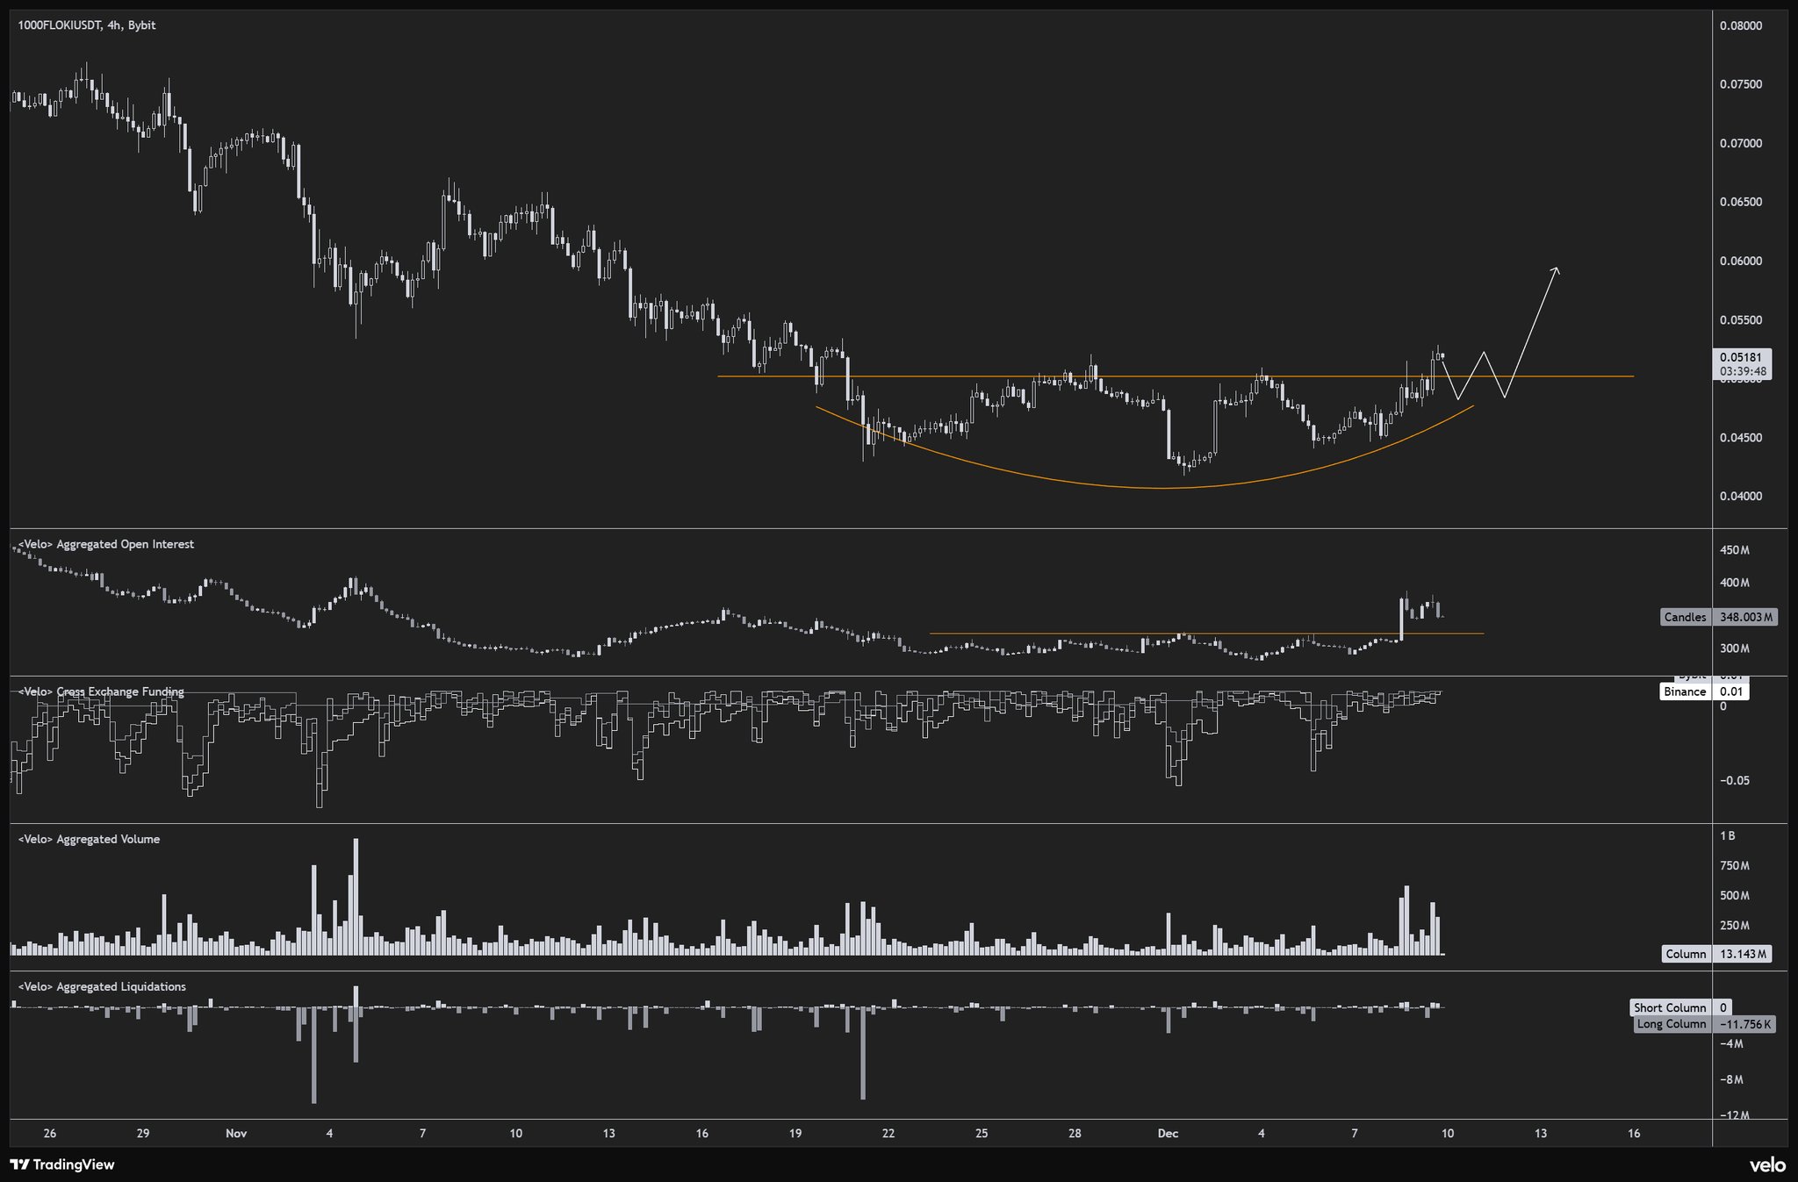This screenshot has width=1798, height=1182.
Task: Click the velo logo
Action: [1766, 1164]
